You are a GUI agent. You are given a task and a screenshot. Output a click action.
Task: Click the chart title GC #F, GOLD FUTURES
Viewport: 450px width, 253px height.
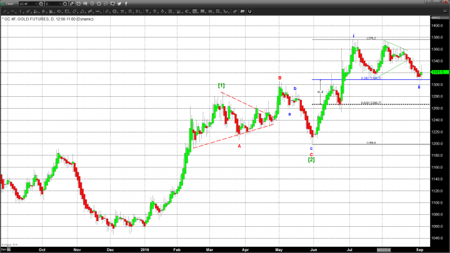click(x=27, y=19)
